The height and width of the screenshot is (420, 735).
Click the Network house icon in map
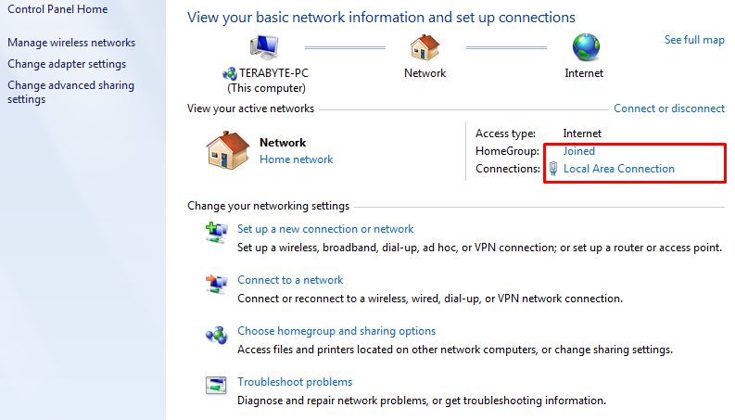coord(425,47)
